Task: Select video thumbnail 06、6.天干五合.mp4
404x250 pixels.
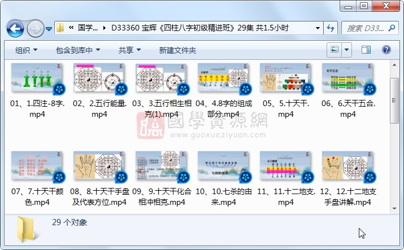Action: [x=348, y=78]
